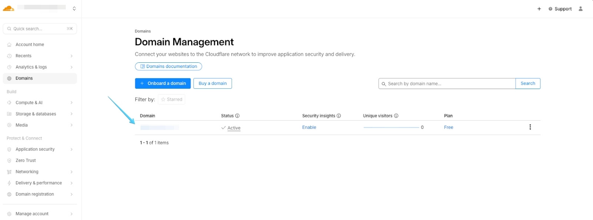Click the Storage & databases icon
This screenshot has height=220, width=593.
(x=9, y=114)
